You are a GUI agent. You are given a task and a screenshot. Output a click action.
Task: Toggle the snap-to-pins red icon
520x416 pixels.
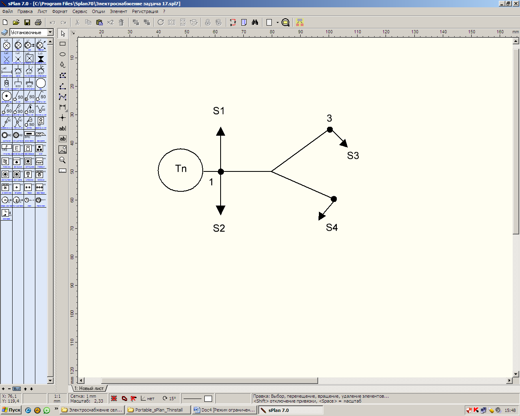[133, 399]
